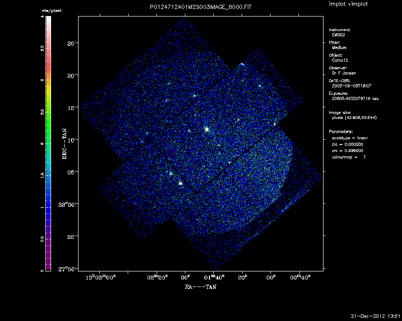Image resolution: width=402 pixels, height=321 pixels.
Task: Click the 13h03m00s right ascension label
Action: [x=101, y=278]
